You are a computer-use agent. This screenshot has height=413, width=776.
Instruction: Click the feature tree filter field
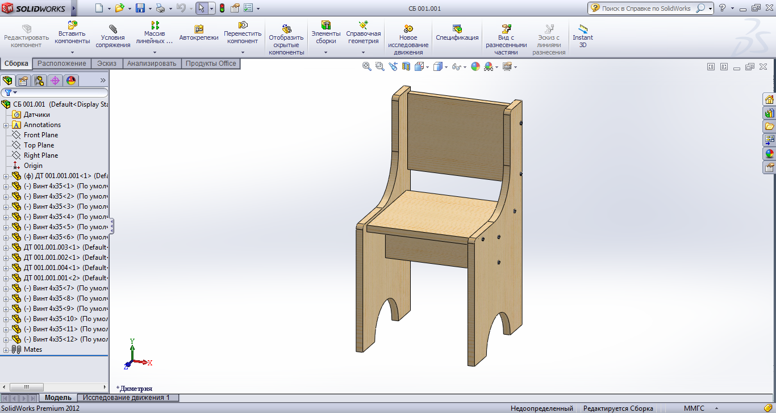pos(55,92)
